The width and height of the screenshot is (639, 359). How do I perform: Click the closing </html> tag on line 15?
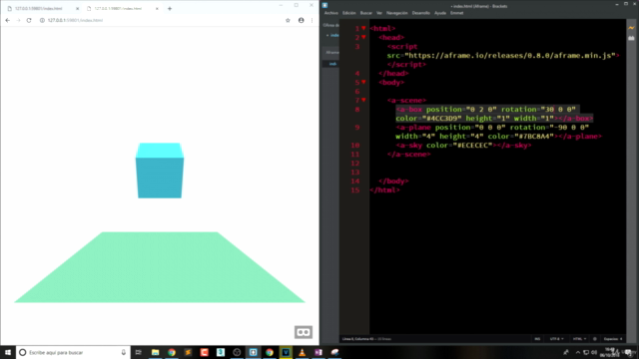click(x=384, y=189)
